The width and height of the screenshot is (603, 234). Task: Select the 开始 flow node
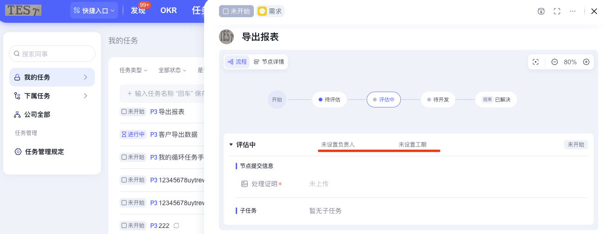coord(277,100)
